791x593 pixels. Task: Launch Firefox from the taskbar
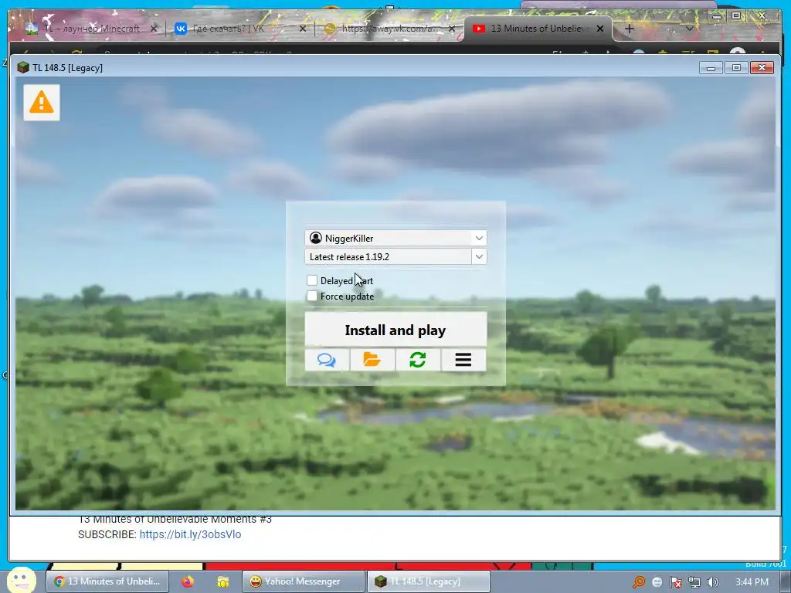(x=188, y=581)
